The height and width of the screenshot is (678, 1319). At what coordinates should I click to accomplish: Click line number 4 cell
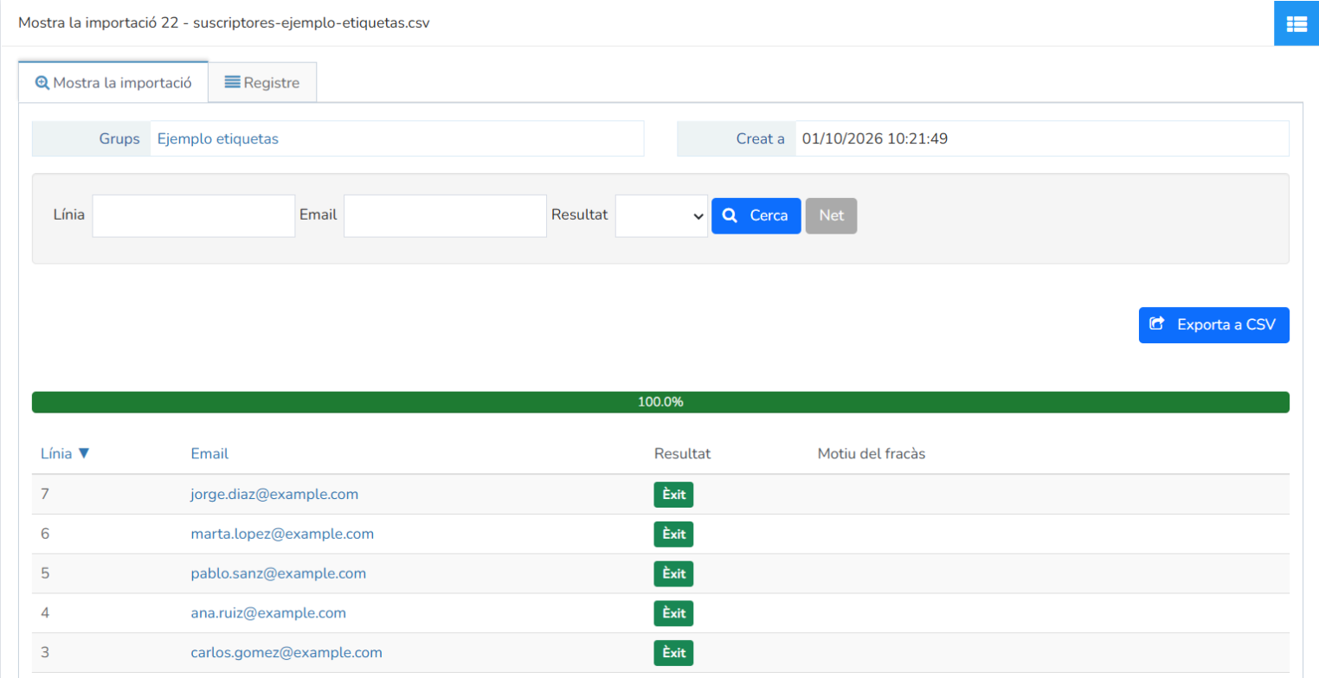click(45, 613)
